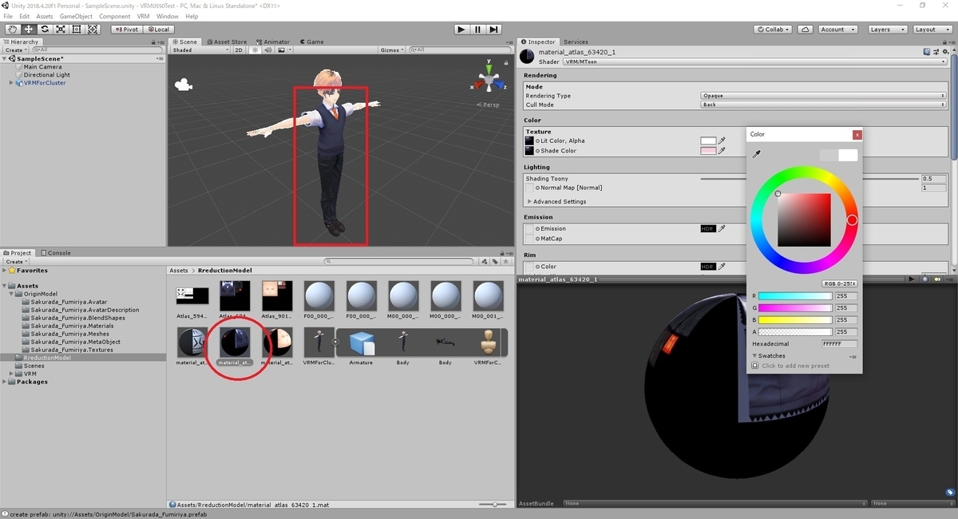Open material preset selector icon

coord(936,52)
